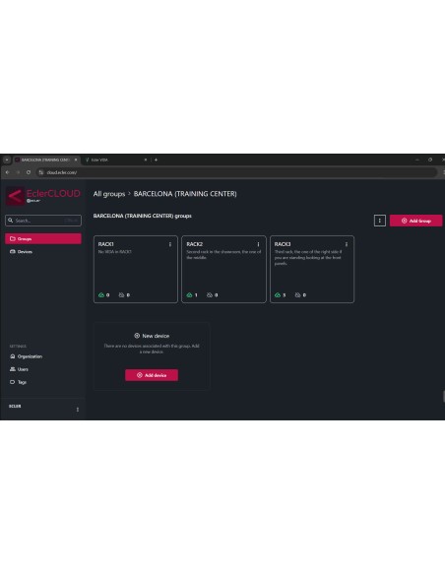Screen dimensions: 445x575
Task: Open the browser tab list dropdown arrow
Action: [7, 160]
